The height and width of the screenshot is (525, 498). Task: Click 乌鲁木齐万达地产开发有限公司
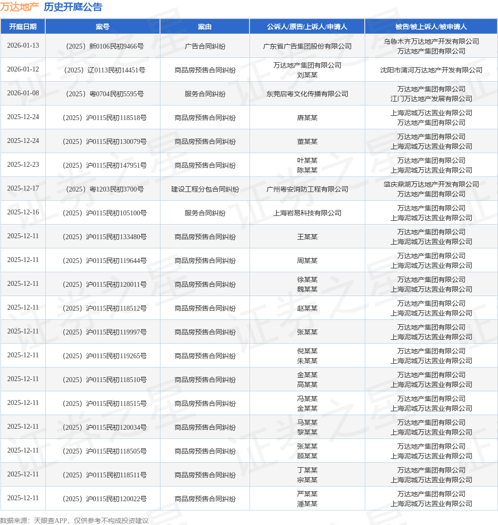point(431,41)
